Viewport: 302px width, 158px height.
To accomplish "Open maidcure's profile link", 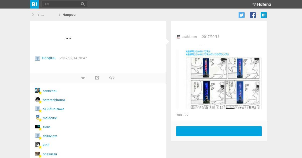I will (x=50, y=118).
